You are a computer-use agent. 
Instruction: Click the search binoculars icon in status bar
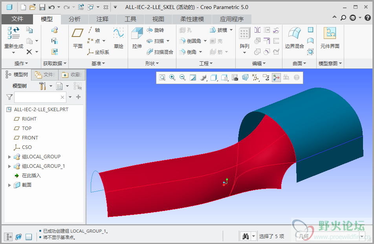(x=246, y=237)
